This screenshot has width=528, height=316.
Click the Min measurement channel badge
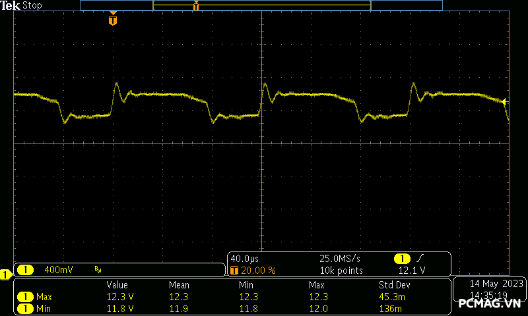[25, 308]
